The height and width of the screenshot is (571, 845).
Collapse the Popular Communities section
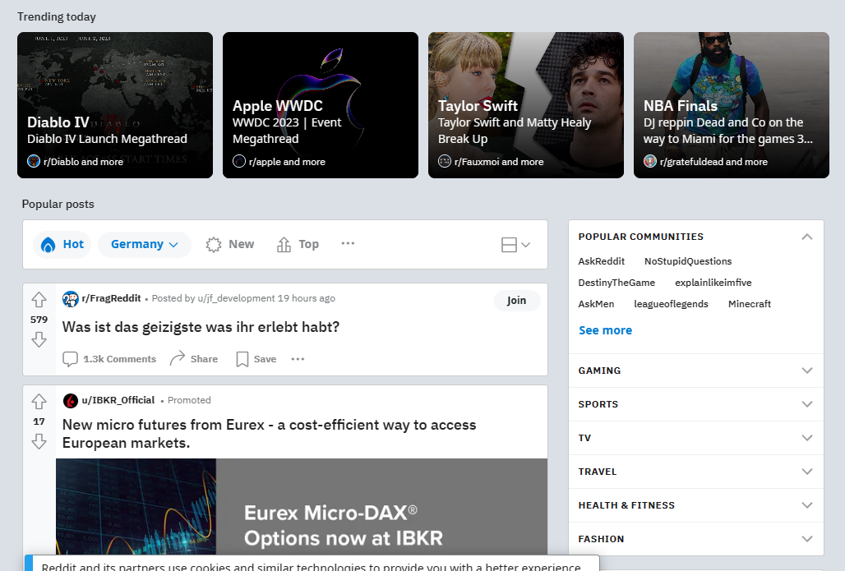pos(806,237)
